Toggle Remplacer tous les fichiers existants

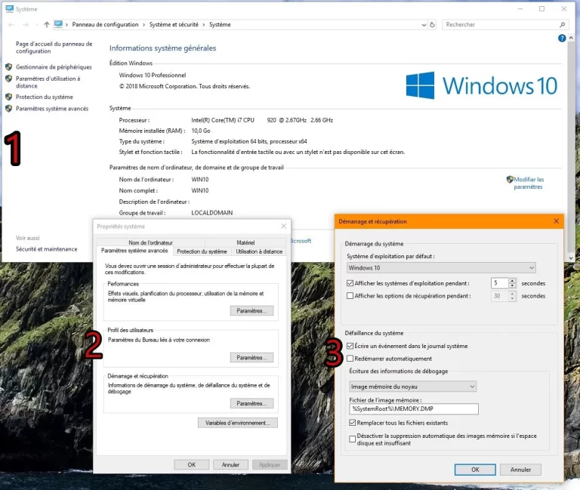click(353, 423)
